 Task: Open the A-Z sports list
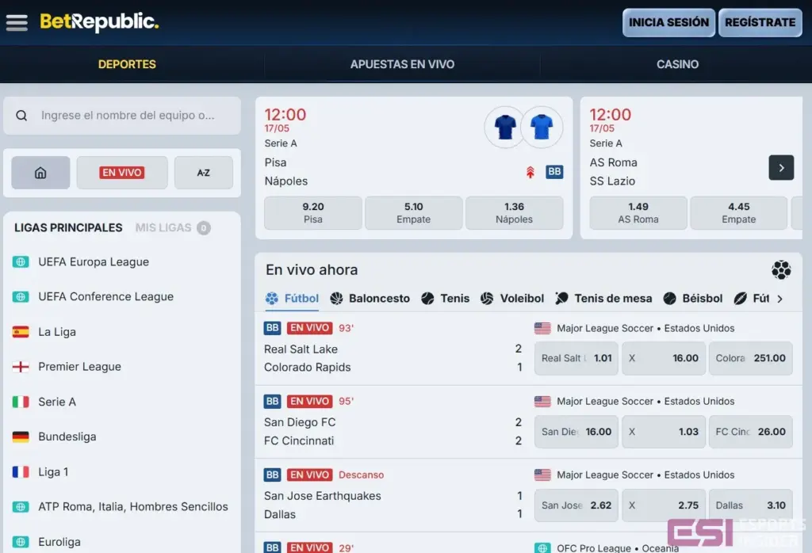click(204, 173)
